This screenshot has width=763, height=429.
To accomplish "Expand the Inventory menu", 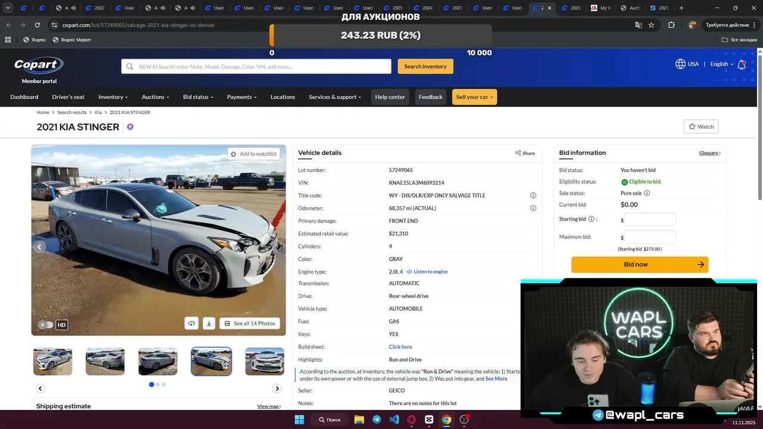I will pos(113,97).
